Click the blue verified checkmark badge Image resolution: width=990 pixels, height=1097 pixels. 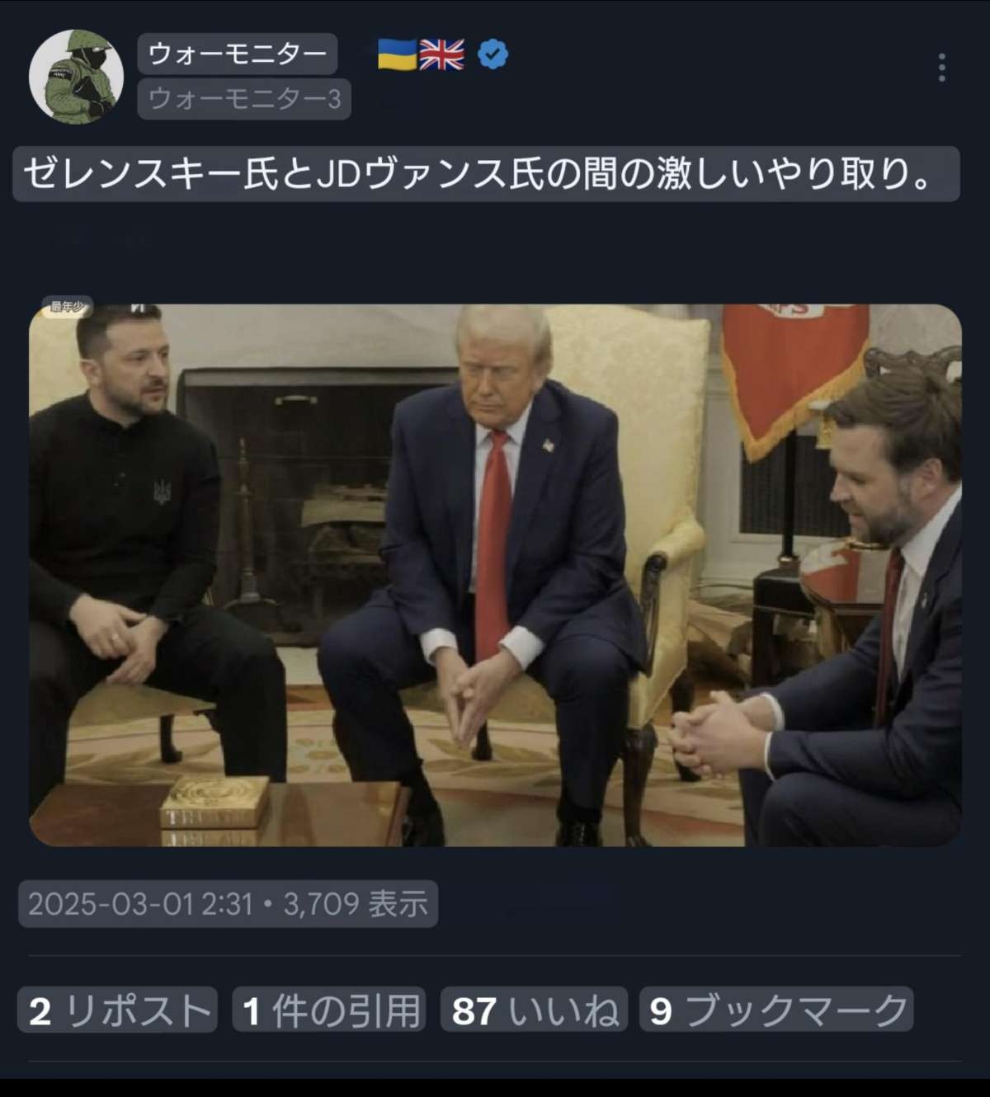point(493,55)
